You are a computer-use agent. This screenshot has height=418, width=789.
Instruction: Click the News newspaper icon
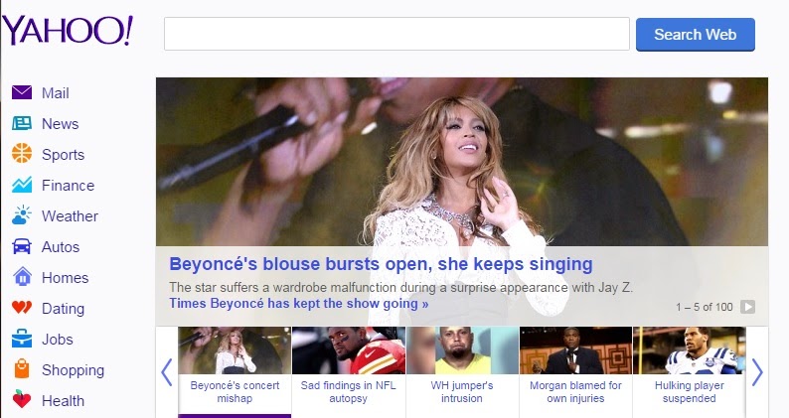pyautogui.click(x=22, y=123)
